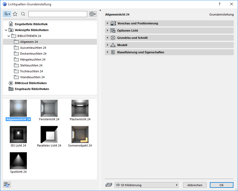Click the BIMcloud hexagon library icon
This screenshot has height=191, width=238.
click(x=11, y=83)
